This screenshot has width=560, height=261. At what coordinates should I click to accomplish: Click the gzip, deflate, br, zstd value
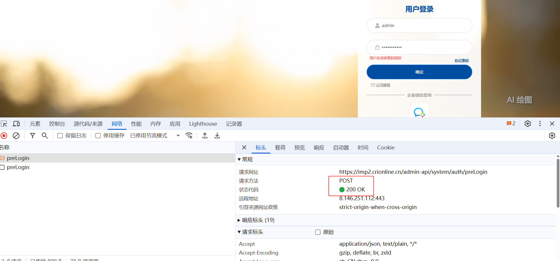coord(365,253)
